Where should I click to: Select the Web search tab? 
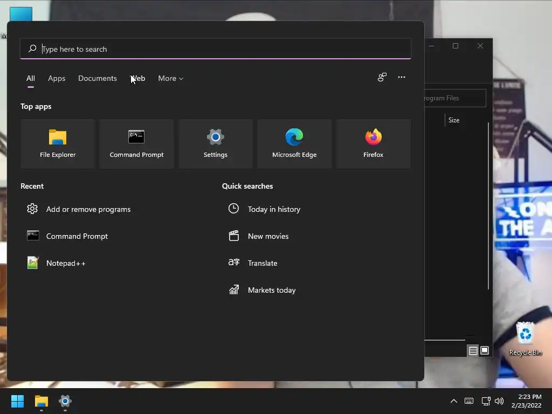tap(137, 78)
